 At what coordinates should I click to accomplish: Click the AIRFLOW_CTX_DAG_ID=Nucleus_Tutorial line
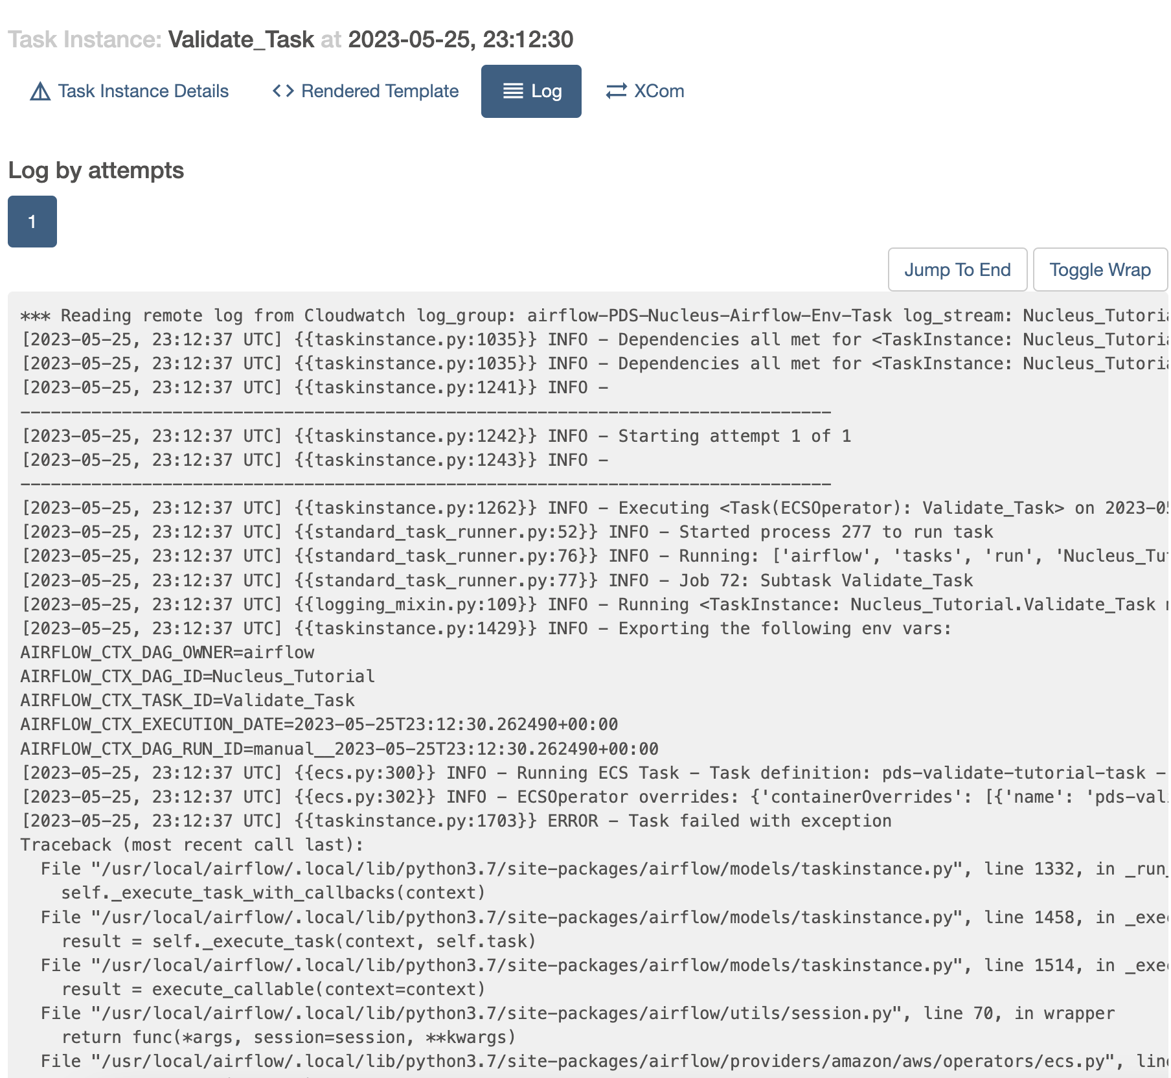pos(198,676)
